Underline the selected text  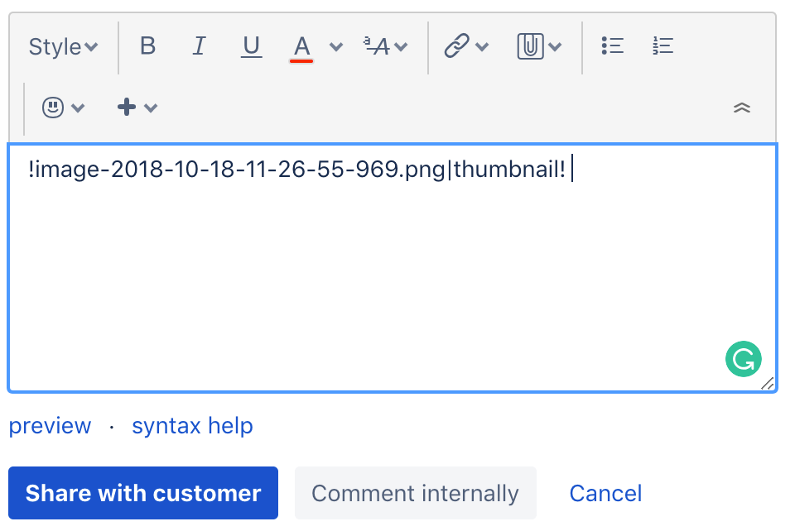point(251,46)
